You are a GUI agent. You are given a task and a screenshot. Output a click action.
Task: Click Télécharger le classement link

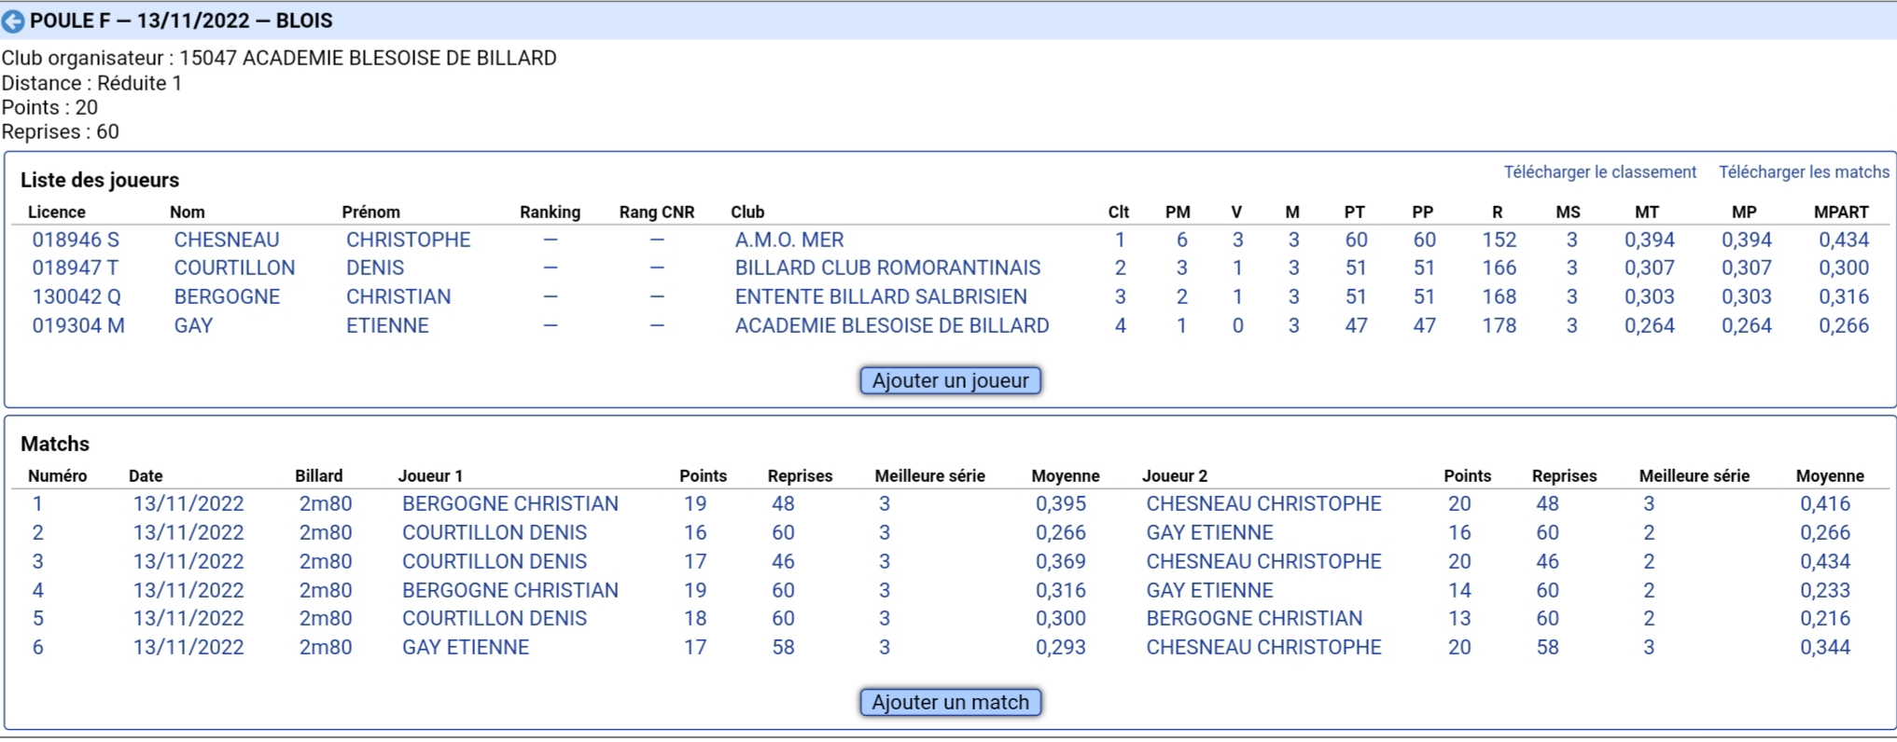[x=1599, y=172]
